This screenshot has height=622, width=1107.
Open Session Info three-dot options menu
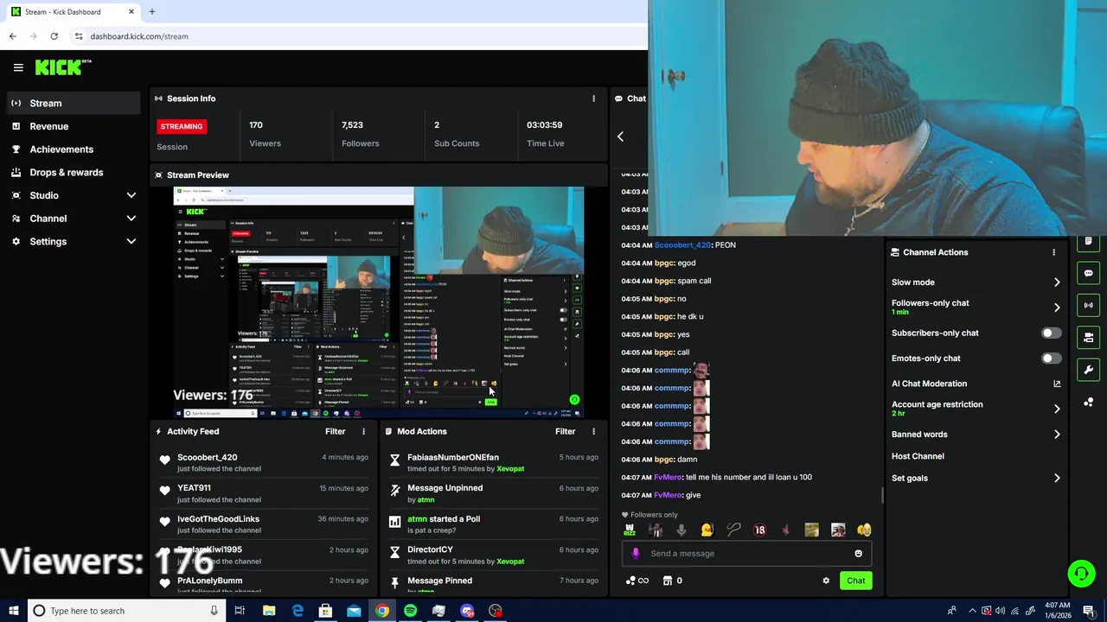coord(593,98)
